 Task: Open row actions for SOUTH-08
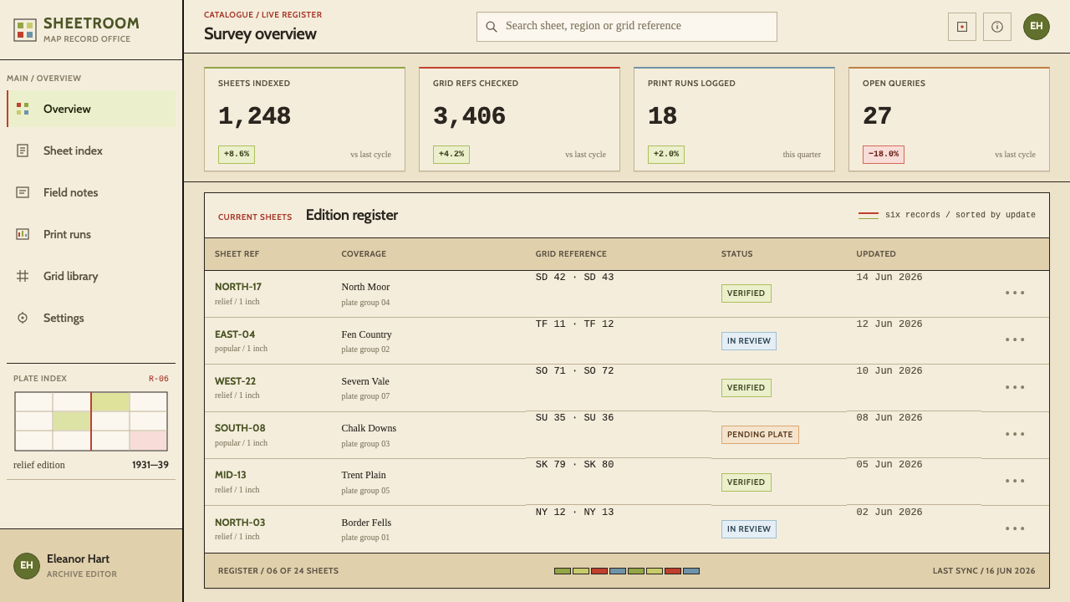point(1015,434)
